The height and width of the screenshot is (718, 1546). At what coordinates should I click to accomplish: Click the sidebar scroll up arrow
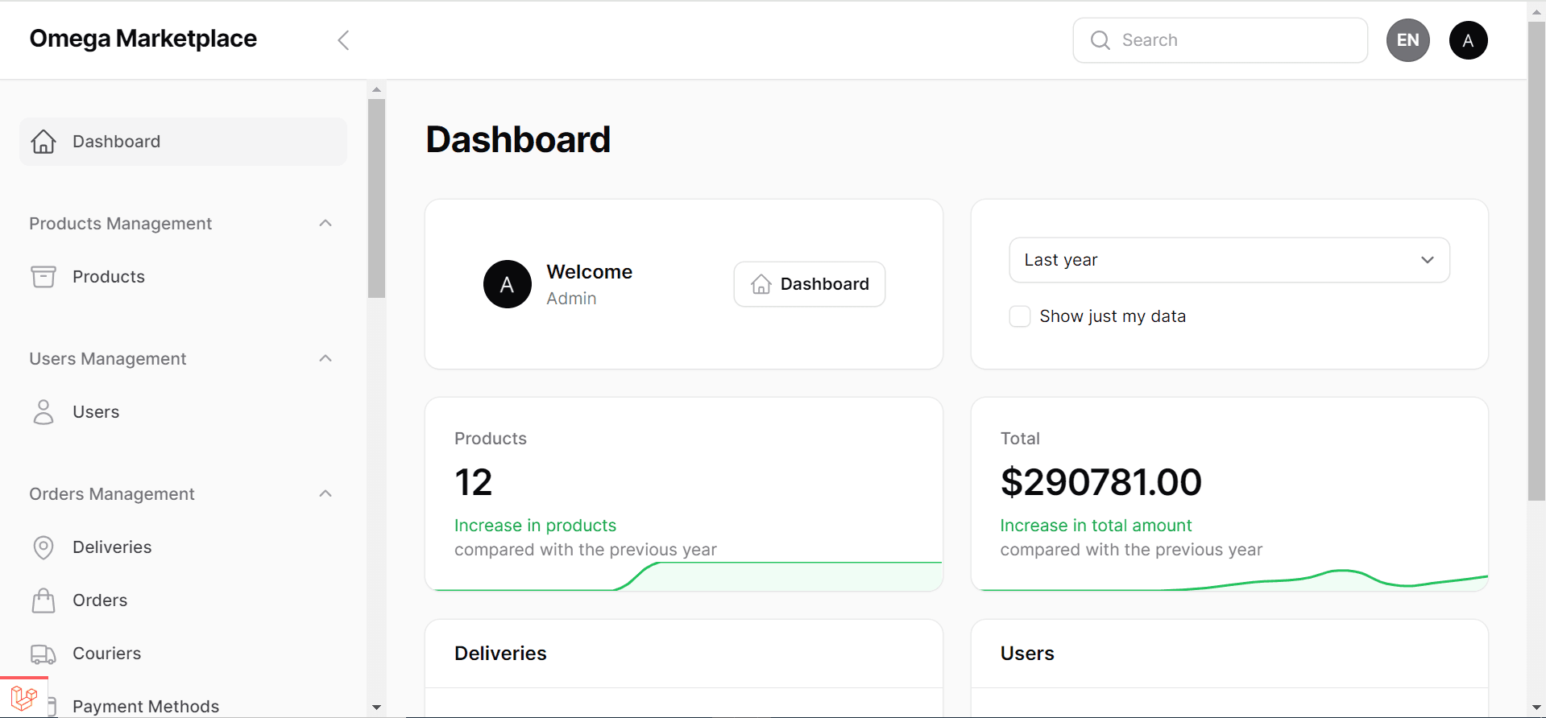[x=376, y=89]
